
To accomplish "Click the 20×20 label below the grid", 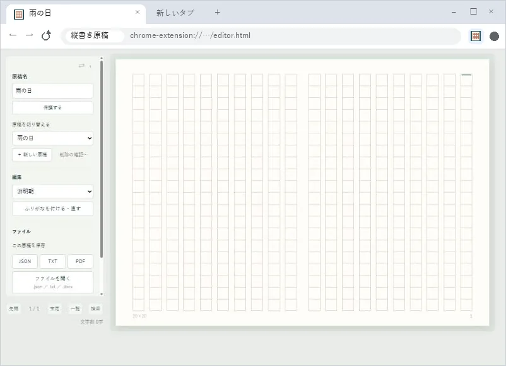I will 139,316.
